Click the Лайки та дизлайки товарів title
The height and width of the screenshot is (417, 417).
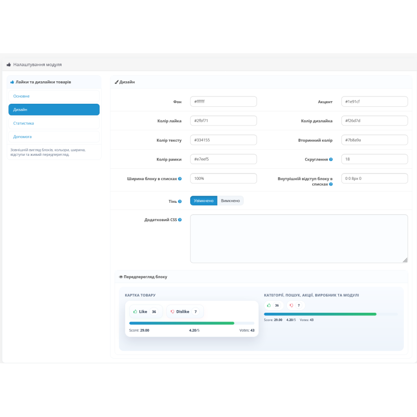click(x=43, y=82)
